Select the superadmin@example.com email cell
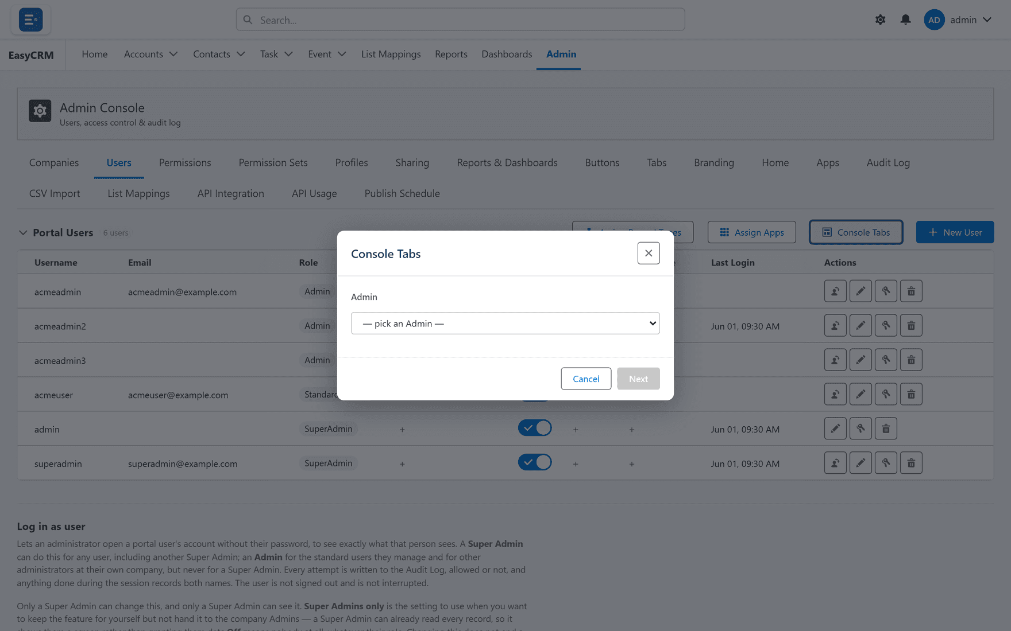The width and height of the screenshot is (1011, 631). (x=183, y=463)
